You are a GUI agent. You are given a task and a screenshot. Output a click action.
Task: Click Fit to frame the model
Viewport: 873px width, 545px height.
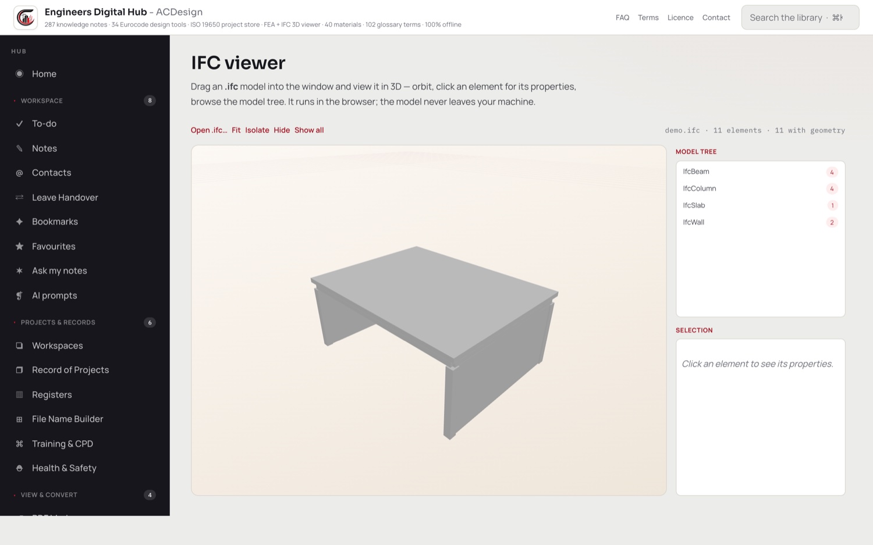[x=236, y=130]
